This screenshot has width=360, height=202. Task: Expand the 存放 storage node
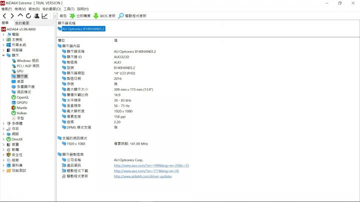[x=3, y=129]
